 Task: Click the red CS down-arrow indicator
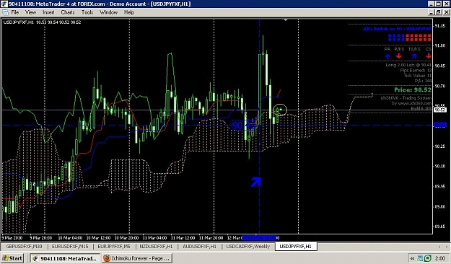(429, 56)
